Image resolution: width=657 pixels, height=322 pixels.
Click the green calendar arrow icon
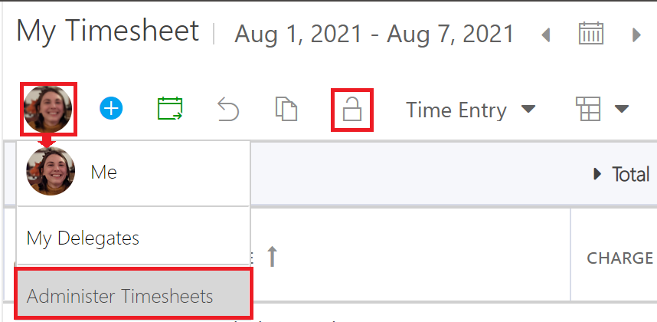(x=170, y=109)
